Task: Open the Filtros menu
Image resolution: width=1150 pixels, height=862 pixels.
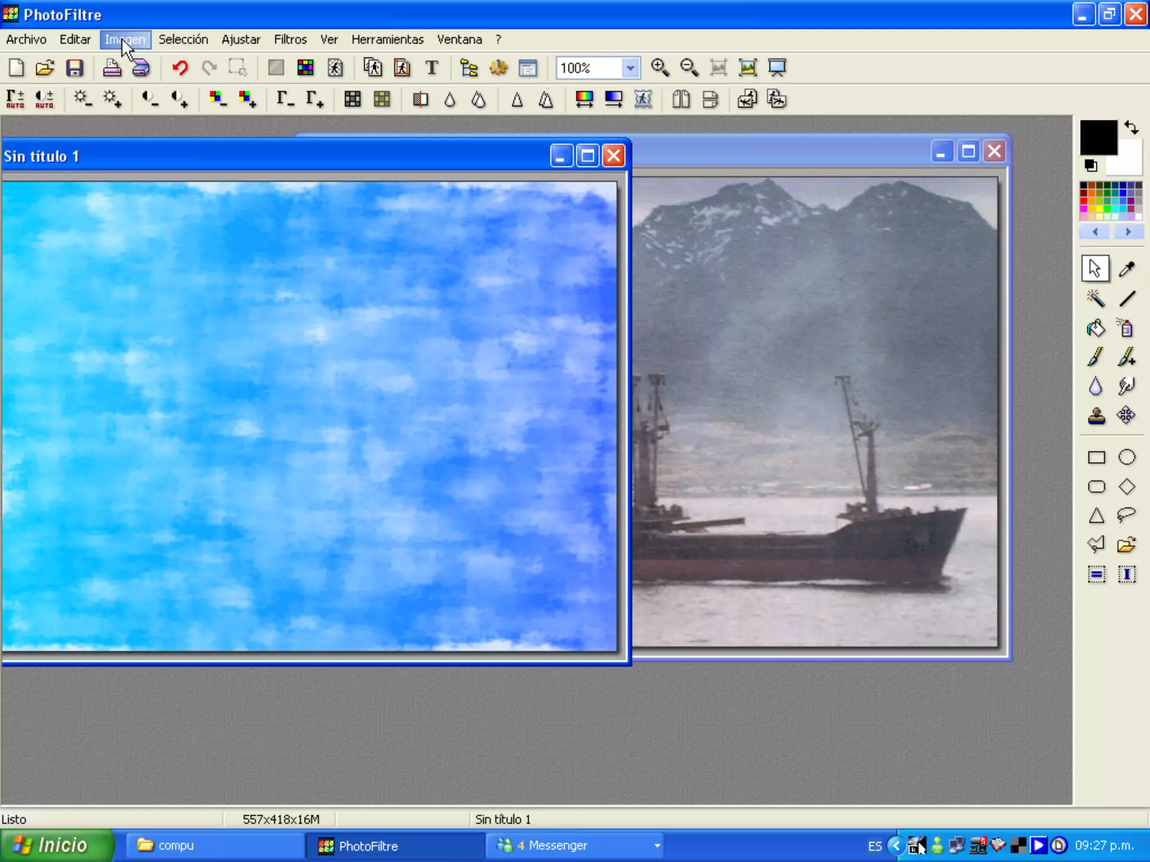Action: click(290, 39)
